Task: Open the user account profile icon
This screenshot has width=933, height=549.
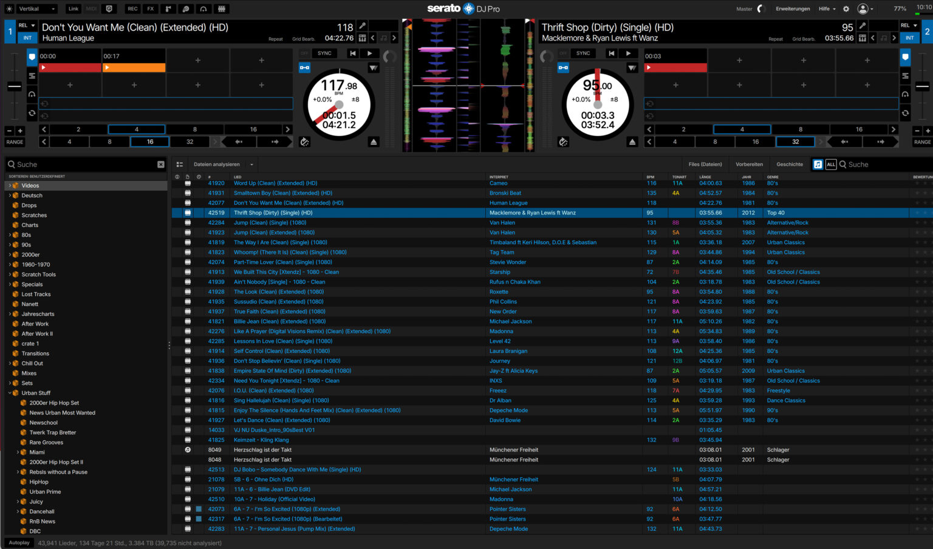Action: 863,9
